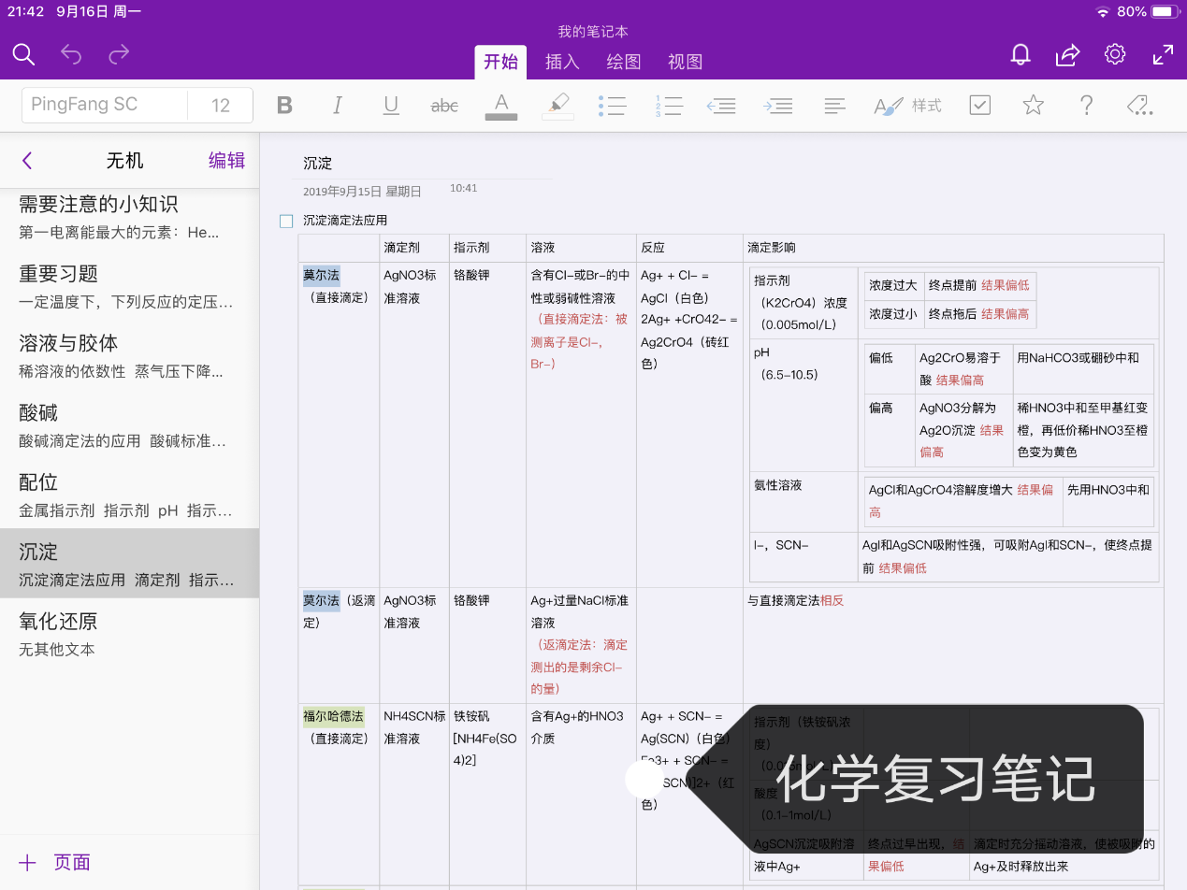This screenshot has height=890, width=1187.
Task: Insert a to-do checkbox tag
Action: (x=979, y=105)
